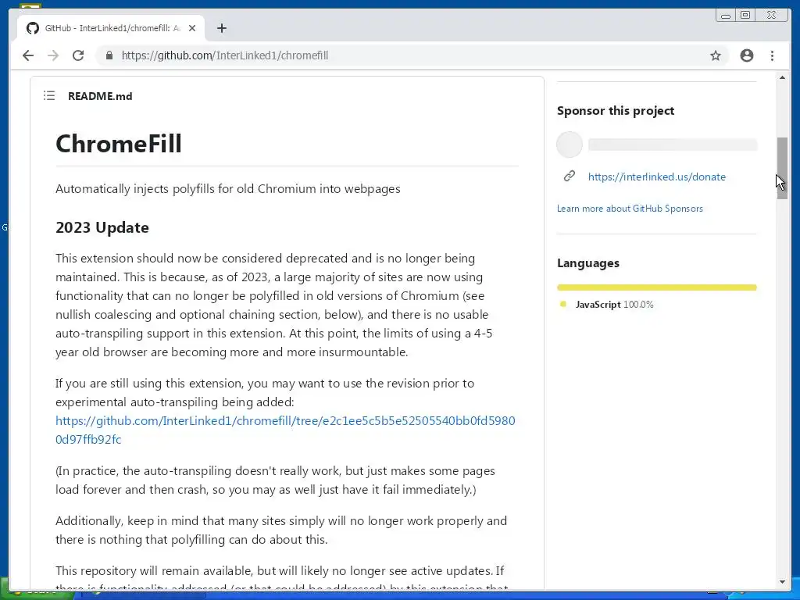
Task: Open the Chrome three-dot menu
Action: point(772,55)
